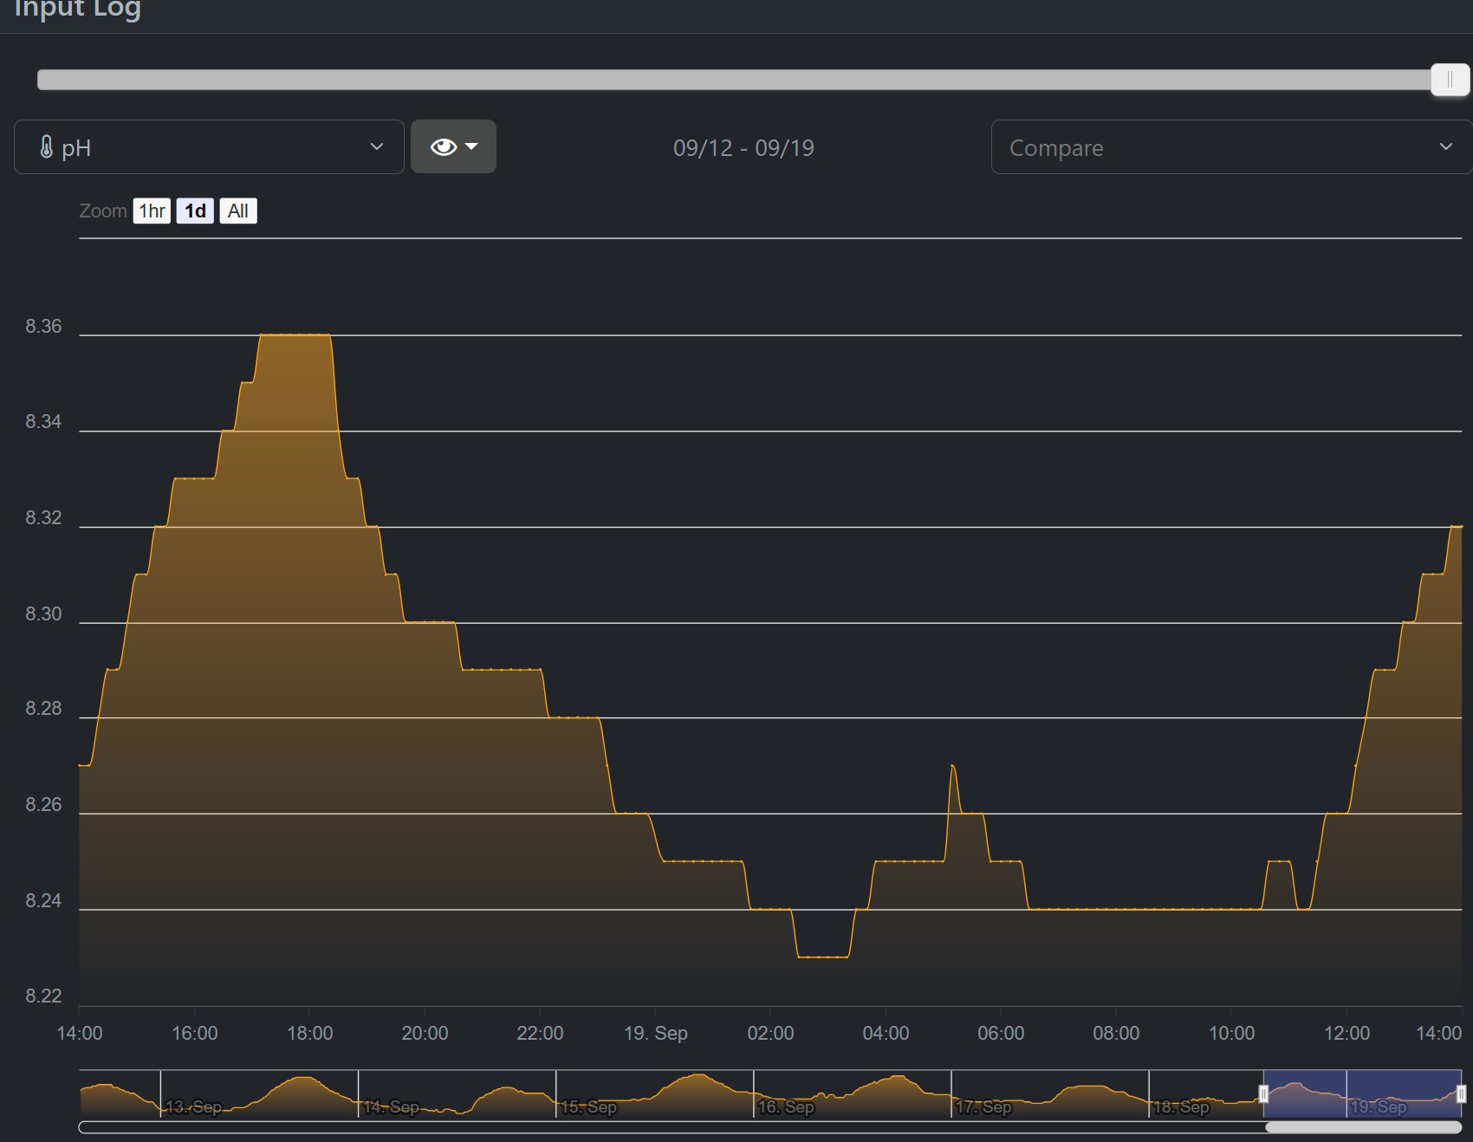Click the top date range slider handle
Viewport: 1473px width, 1142px height.
1450,80
